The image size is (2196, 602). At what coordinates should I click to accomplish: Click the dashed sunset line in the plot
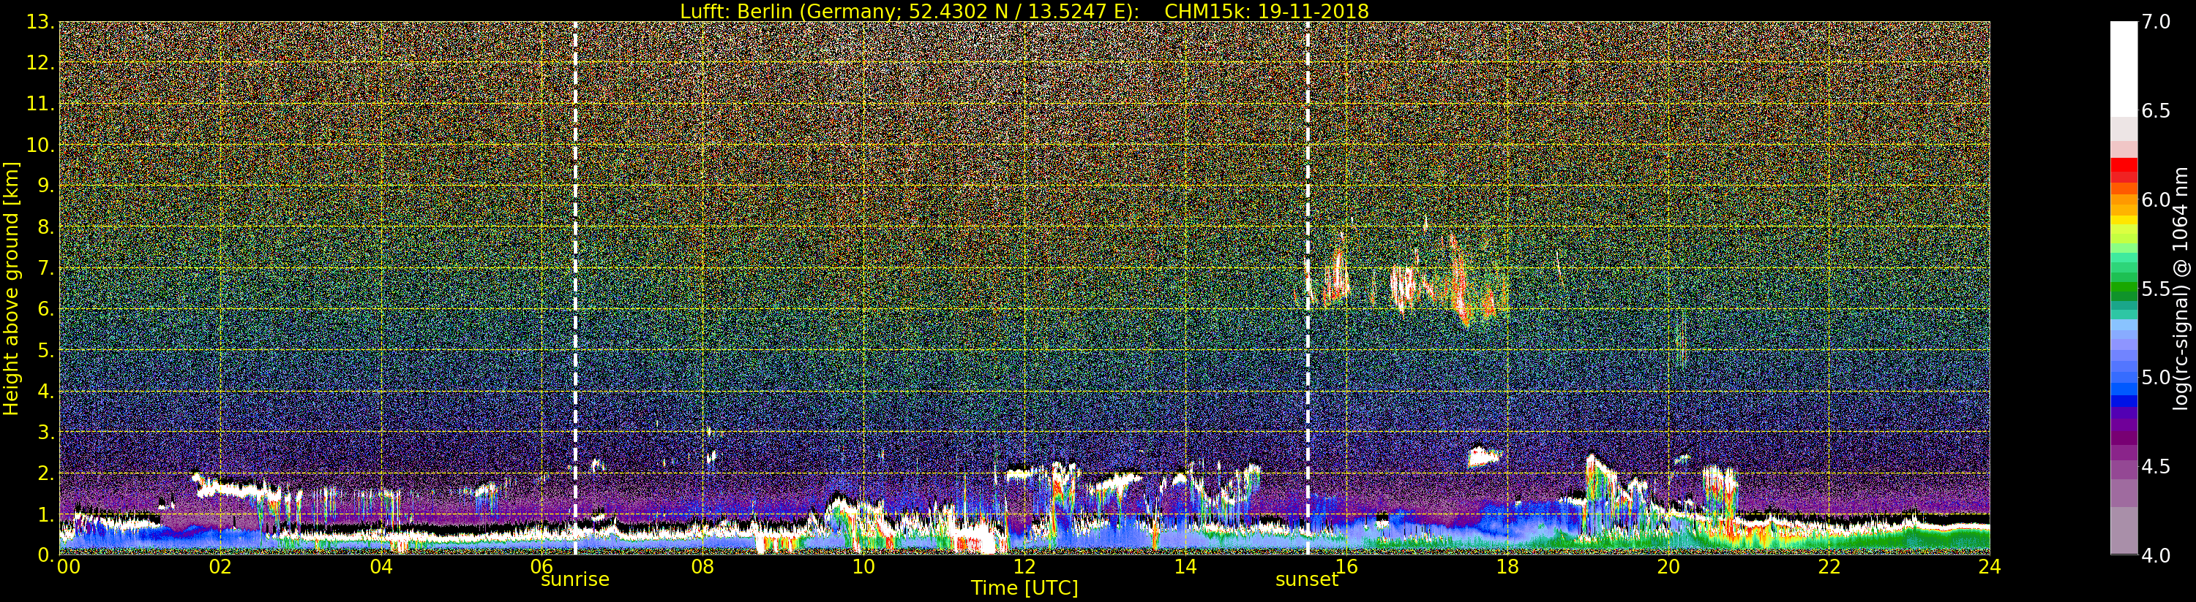[x=1307, y=288]
